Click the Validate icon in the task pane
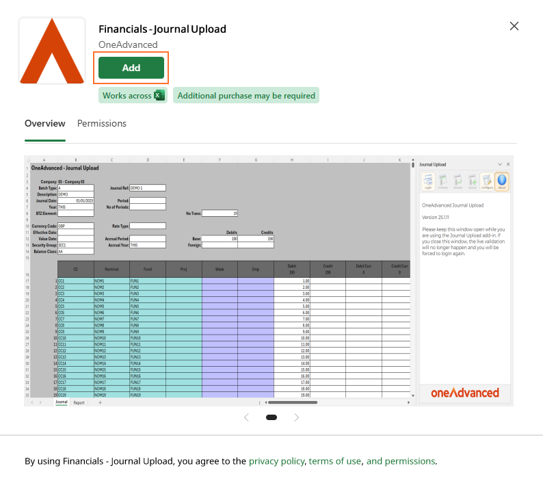The width and height of the screenshot is (543, 481). coord(458,181)
